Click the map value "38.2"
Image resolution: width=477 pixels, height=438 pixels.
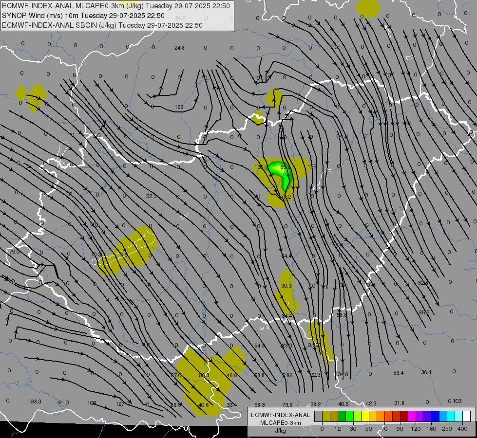315,404
